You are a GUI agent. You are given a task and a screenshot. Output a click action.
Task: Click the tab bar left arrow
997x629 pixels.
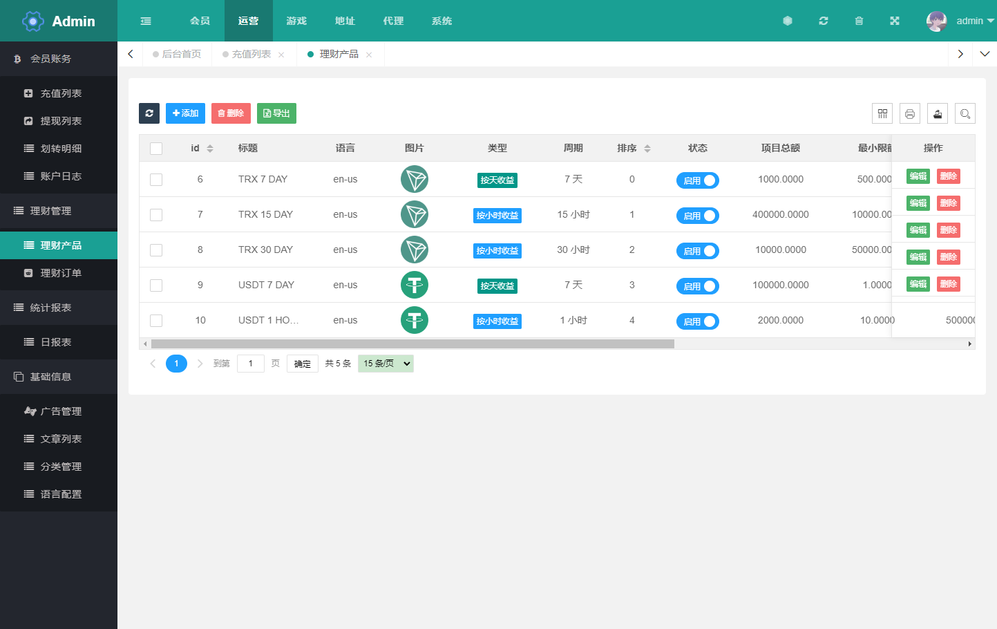tap(131, 54)
